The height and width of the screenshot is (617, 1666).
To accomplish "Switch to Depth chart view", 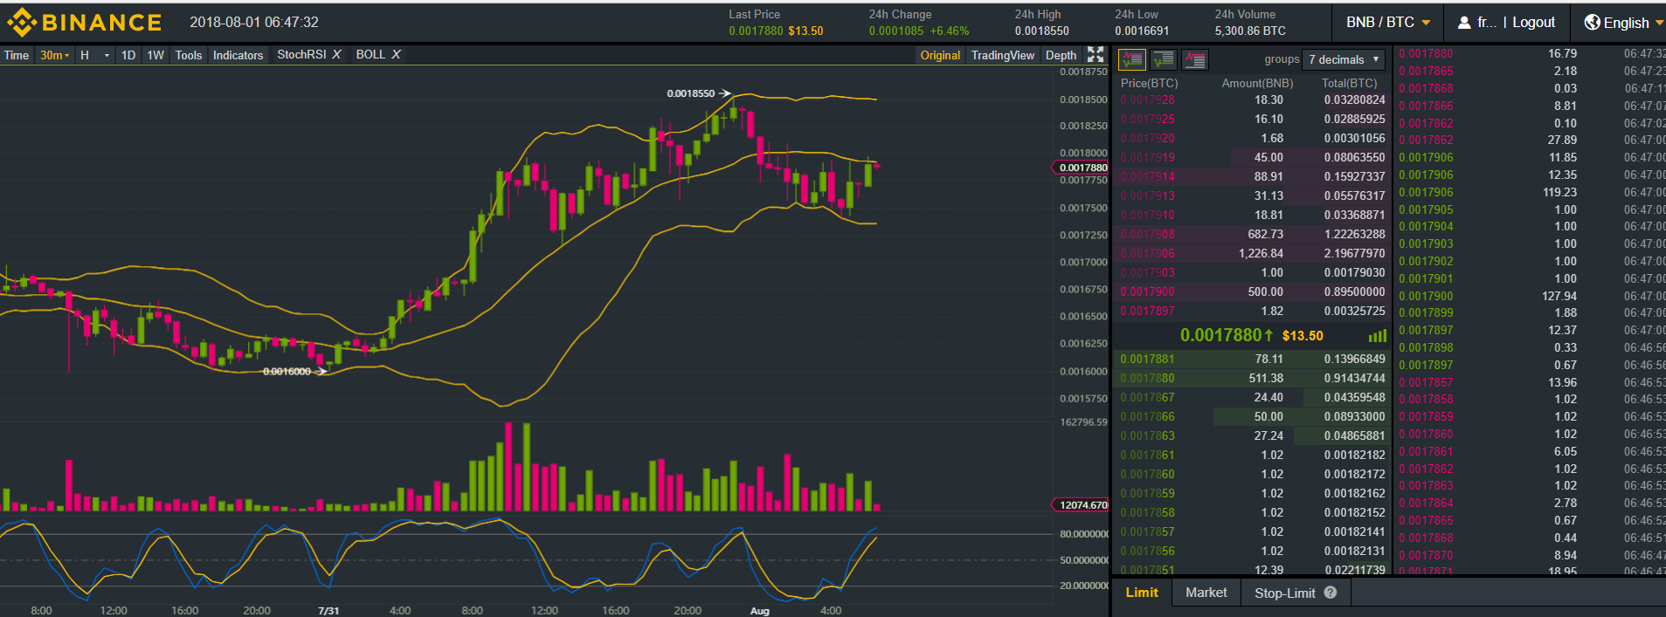I will pos(1061,55).
